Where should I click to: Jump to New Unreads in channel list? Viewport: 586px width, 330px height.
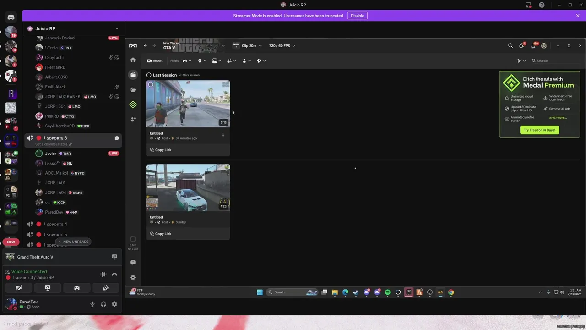click(x=73, y=242)
